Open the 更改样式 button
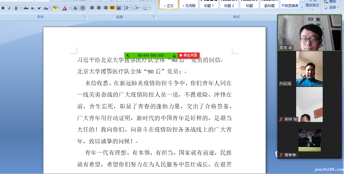 pyautogui.click(x=312, y=5)
